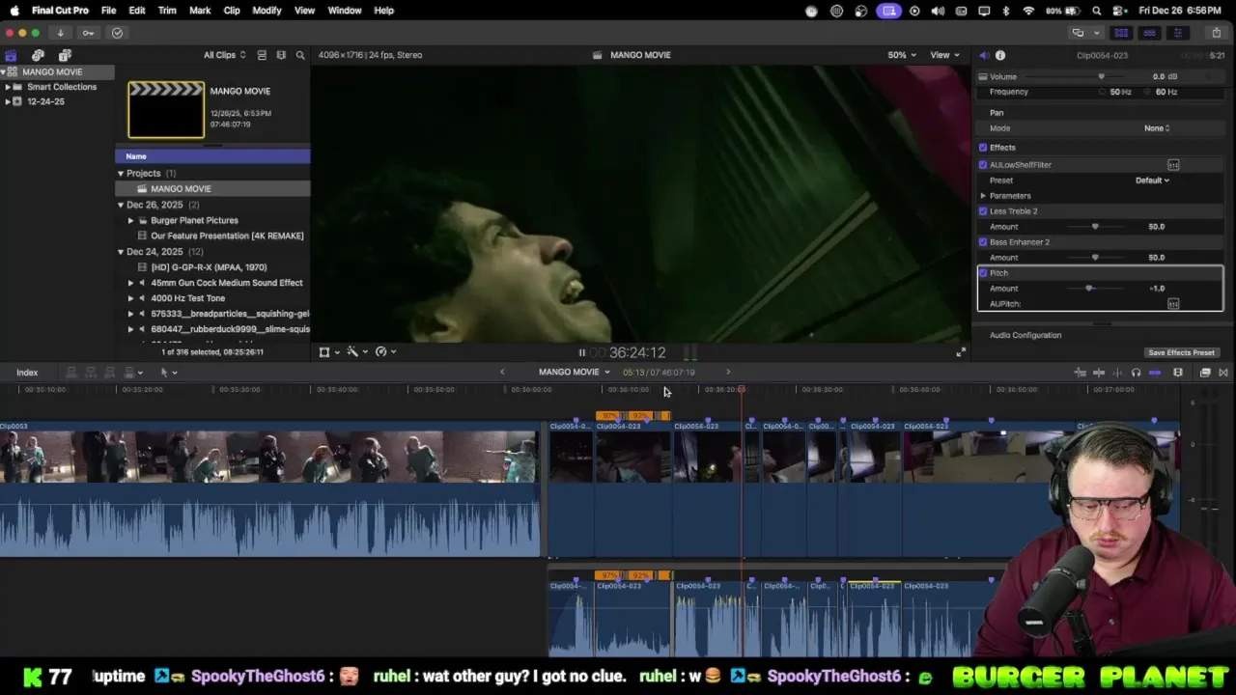Open the File menu
Viewport: 1236px width, 695px height.
click(109, 11)
